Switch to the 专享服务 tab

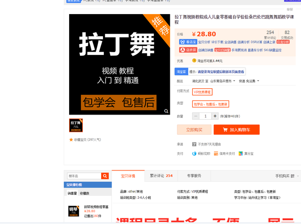point(194,176)
